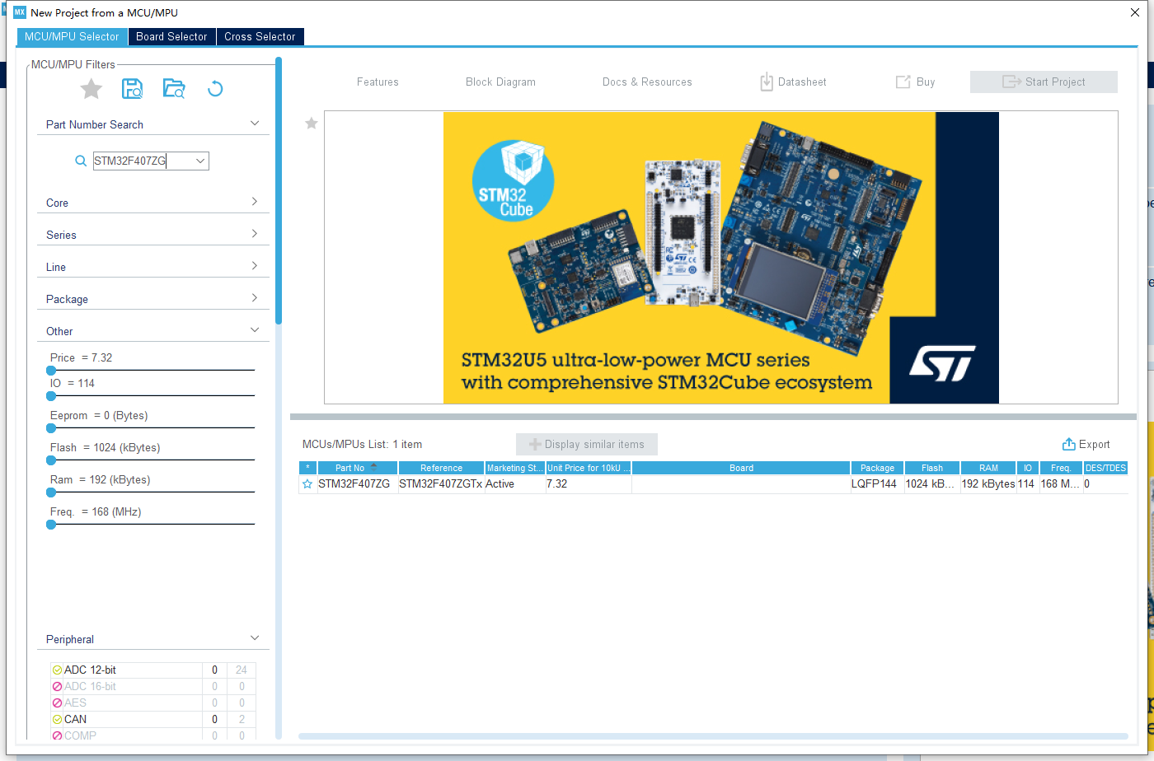Click the part number input with STM32F407ZG
The height and width of the screenshot is (761, 1154).
[x=143, y=161]
